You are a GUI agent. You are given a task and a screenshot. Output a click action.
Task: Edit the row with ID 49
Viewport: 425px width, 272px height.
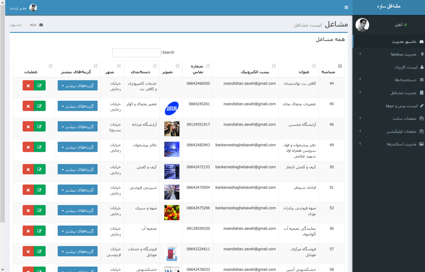(x=39, y=147)
